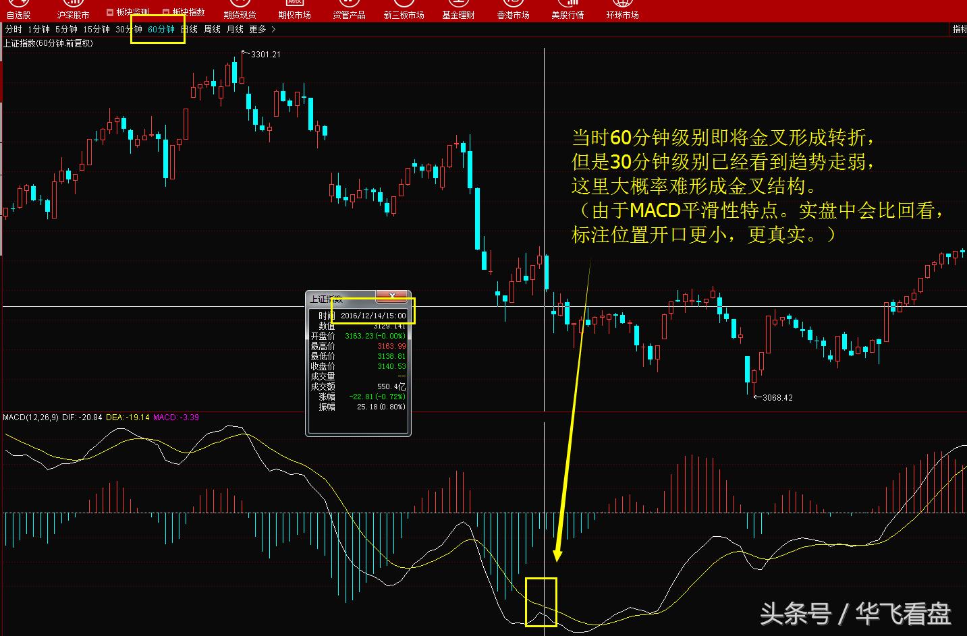Open the 基金理财 funds section

(x=459, y=9)
